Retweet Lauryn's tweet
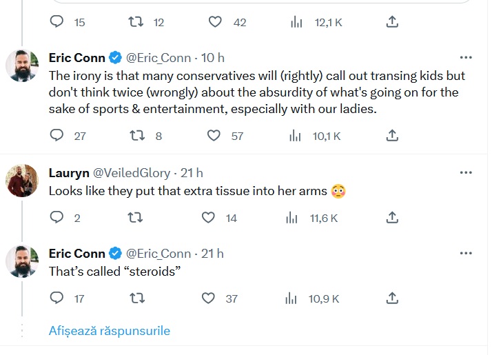 click(x=136, y=218)
